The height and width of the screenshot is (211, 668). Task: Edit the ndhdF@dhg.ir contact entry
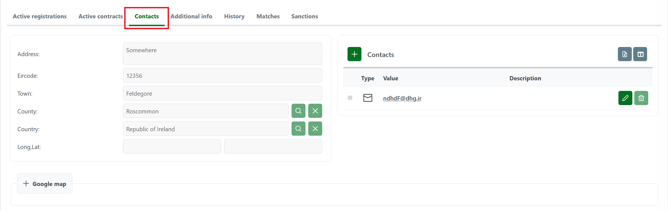pos(625,98)
